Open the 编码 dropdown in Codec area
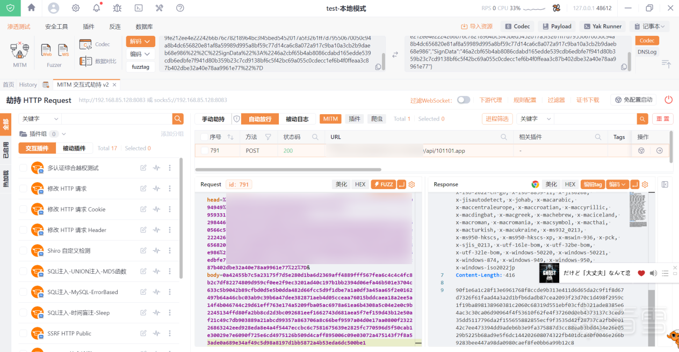Screen dimensions: 679x352 (141, 54)
